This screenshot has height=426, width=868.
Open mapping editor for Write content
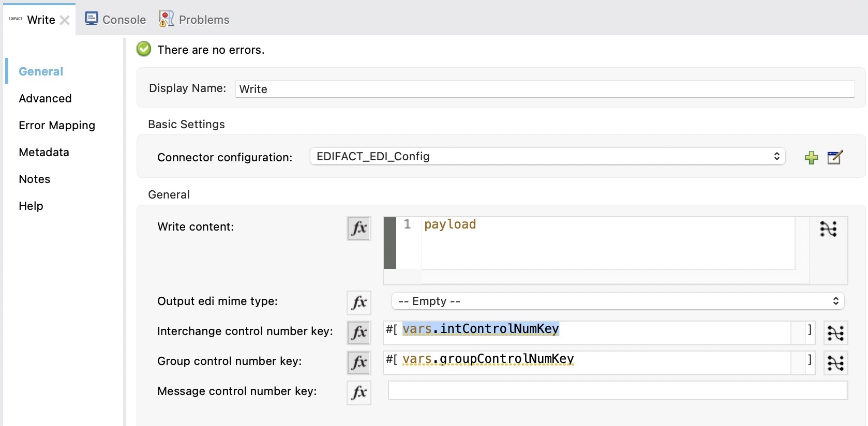point(828,229)
